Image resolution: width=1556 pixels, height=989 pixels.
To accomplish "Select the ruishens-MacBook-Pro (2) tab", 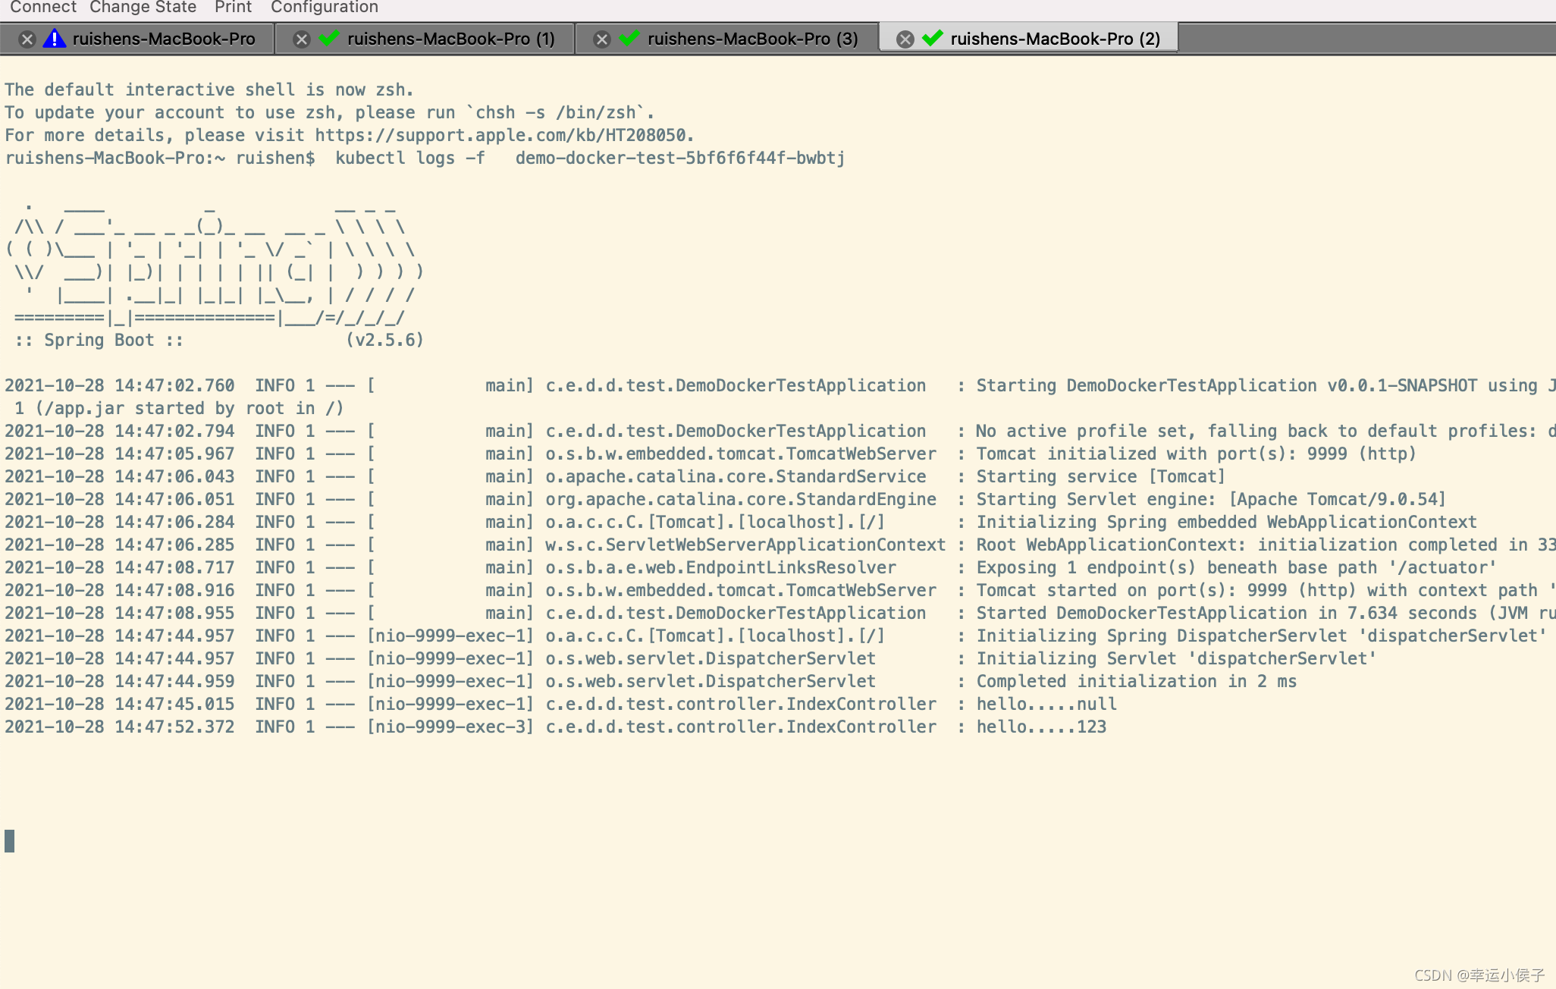I will point(1055,39).
